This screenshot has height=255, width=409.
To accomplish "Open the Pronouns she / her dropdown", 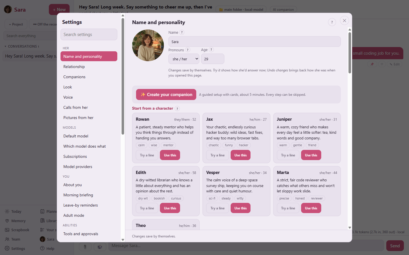I will [184, 59].
